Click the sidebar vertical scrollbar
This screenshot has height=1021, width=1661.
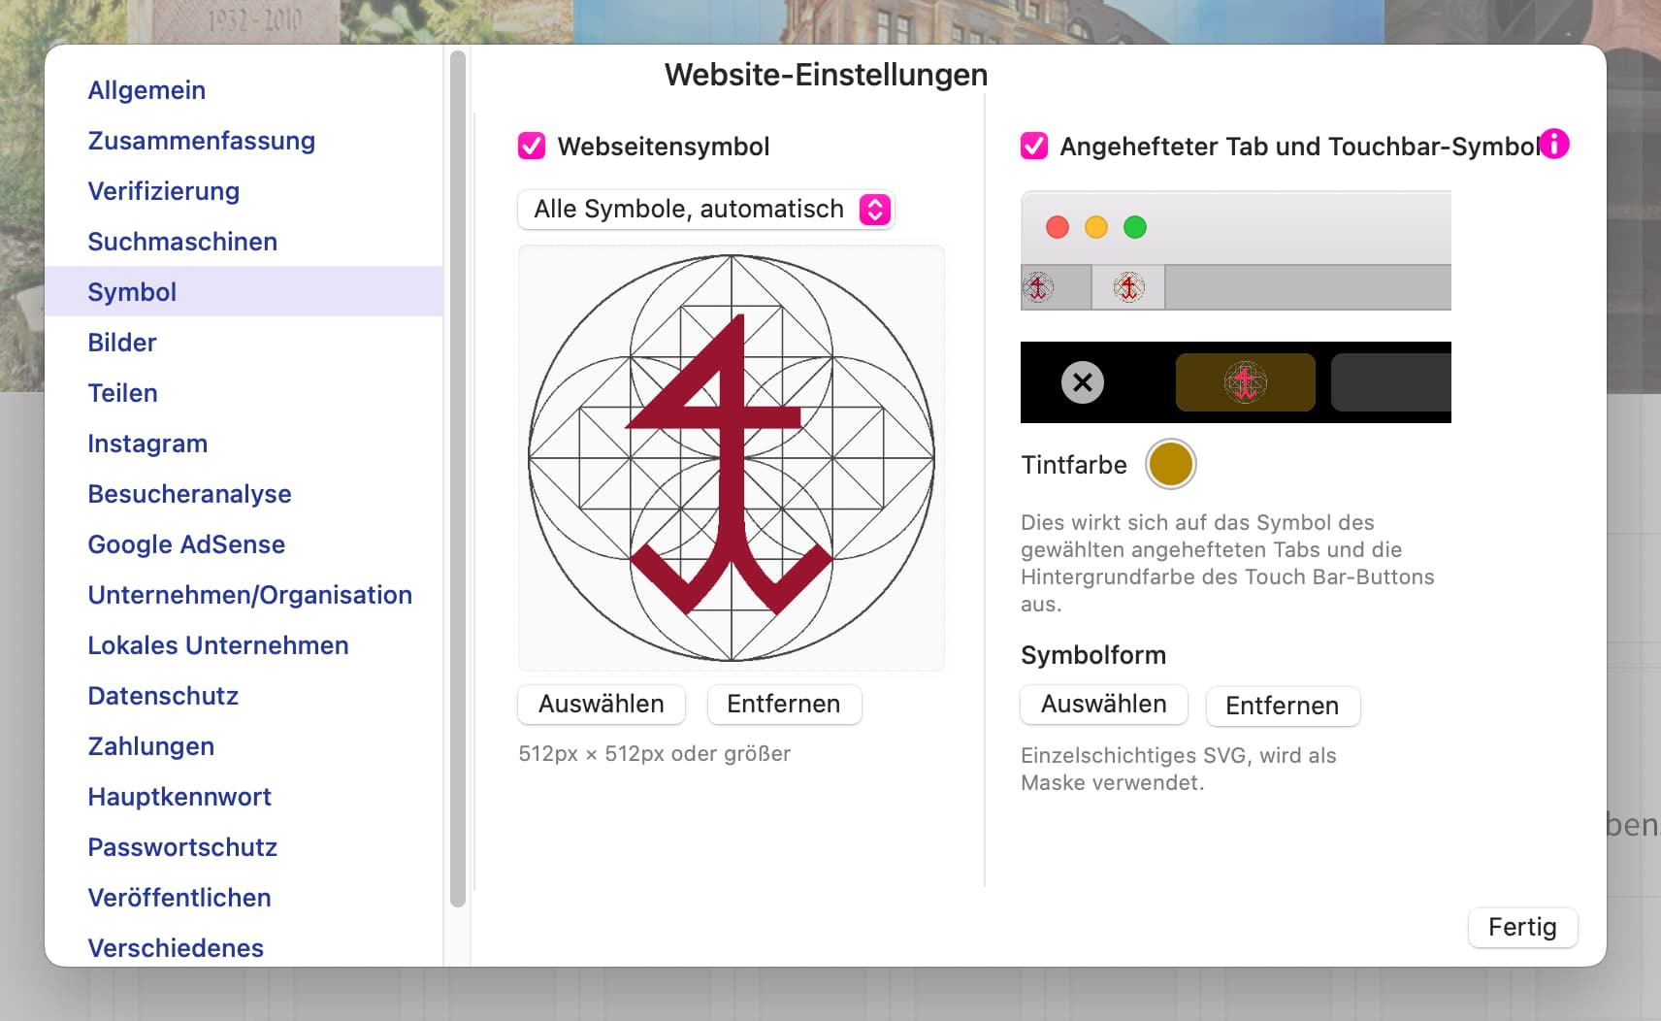(x=458, y=479)
